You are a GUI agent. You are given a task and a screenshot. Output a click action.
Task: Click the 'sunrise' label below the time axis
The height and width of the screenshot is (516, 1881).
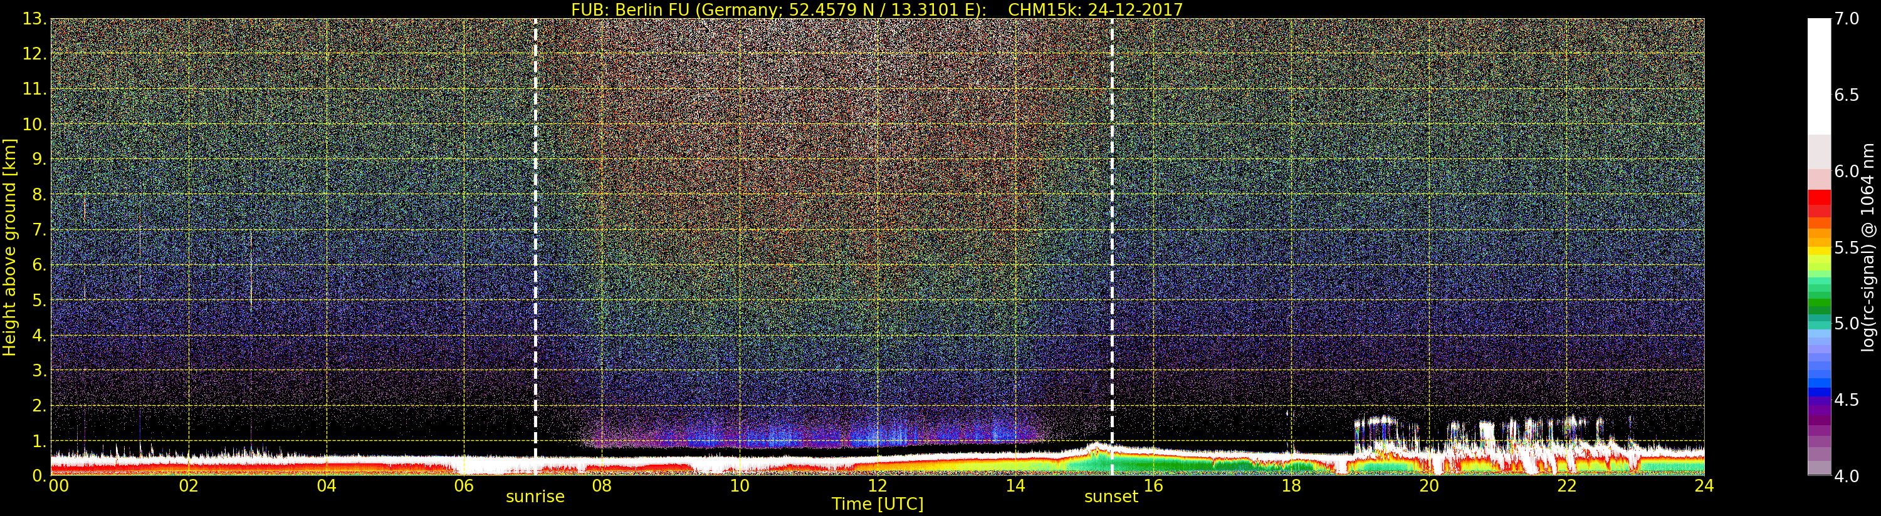click(535, 497)
